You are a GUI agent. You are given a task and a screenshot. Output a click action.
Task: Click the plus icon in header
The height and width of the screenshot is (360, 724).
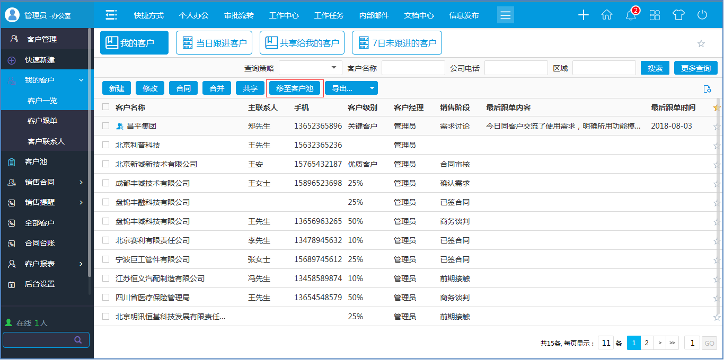click(584, 15)
